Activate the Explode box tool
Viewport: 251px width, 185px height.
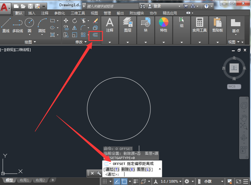pyautogui.click(x=95, y=28)
